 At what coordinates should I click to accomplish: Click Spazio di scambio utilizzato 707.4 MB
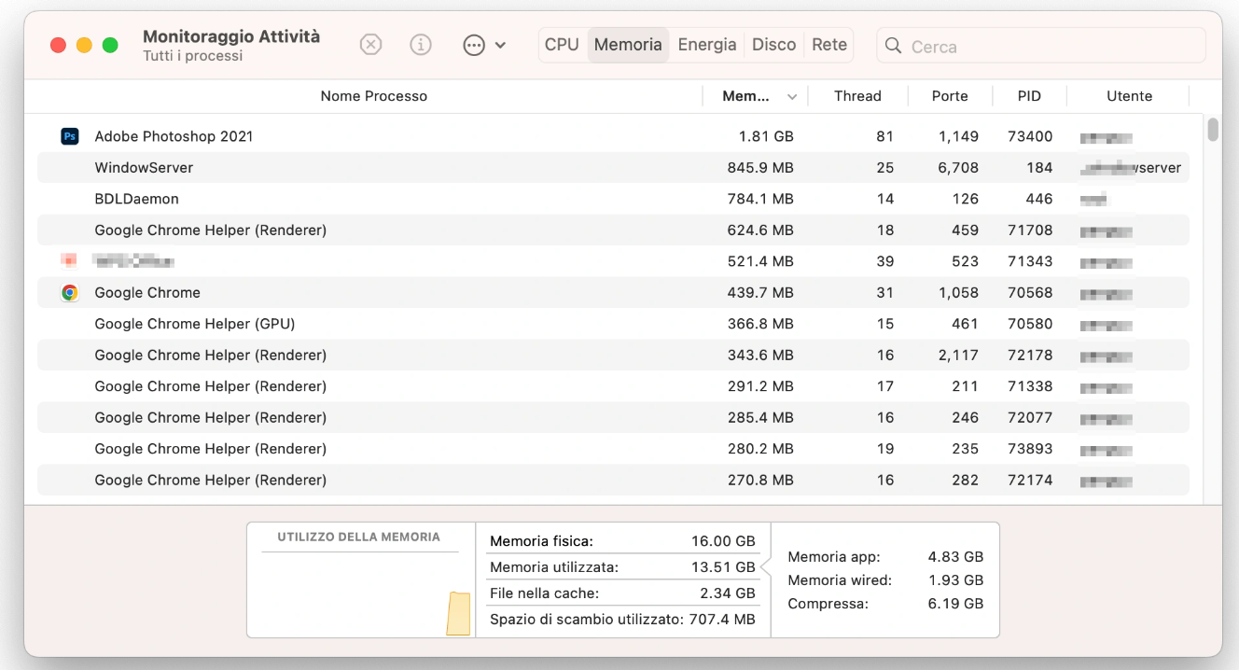point(622,619)
